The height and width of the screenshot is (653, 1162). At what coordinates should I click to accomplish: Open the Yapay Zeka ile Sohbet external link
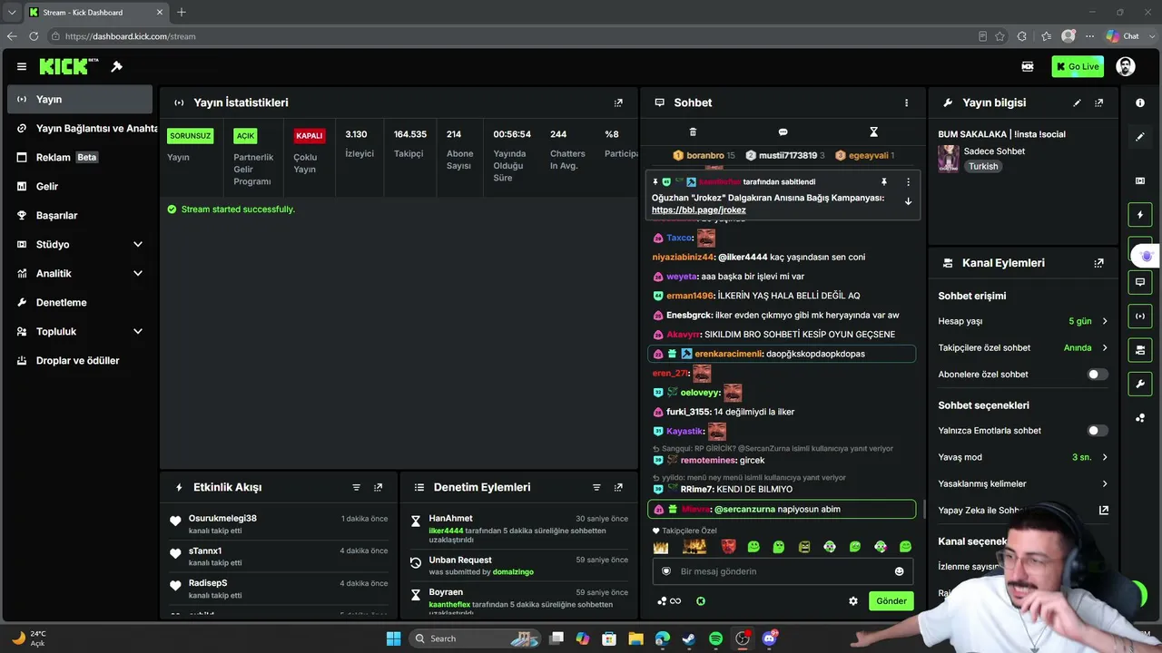[1104, 511]
